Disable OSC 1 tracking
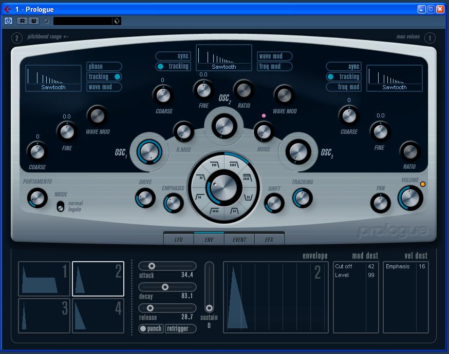 (104, 76)
